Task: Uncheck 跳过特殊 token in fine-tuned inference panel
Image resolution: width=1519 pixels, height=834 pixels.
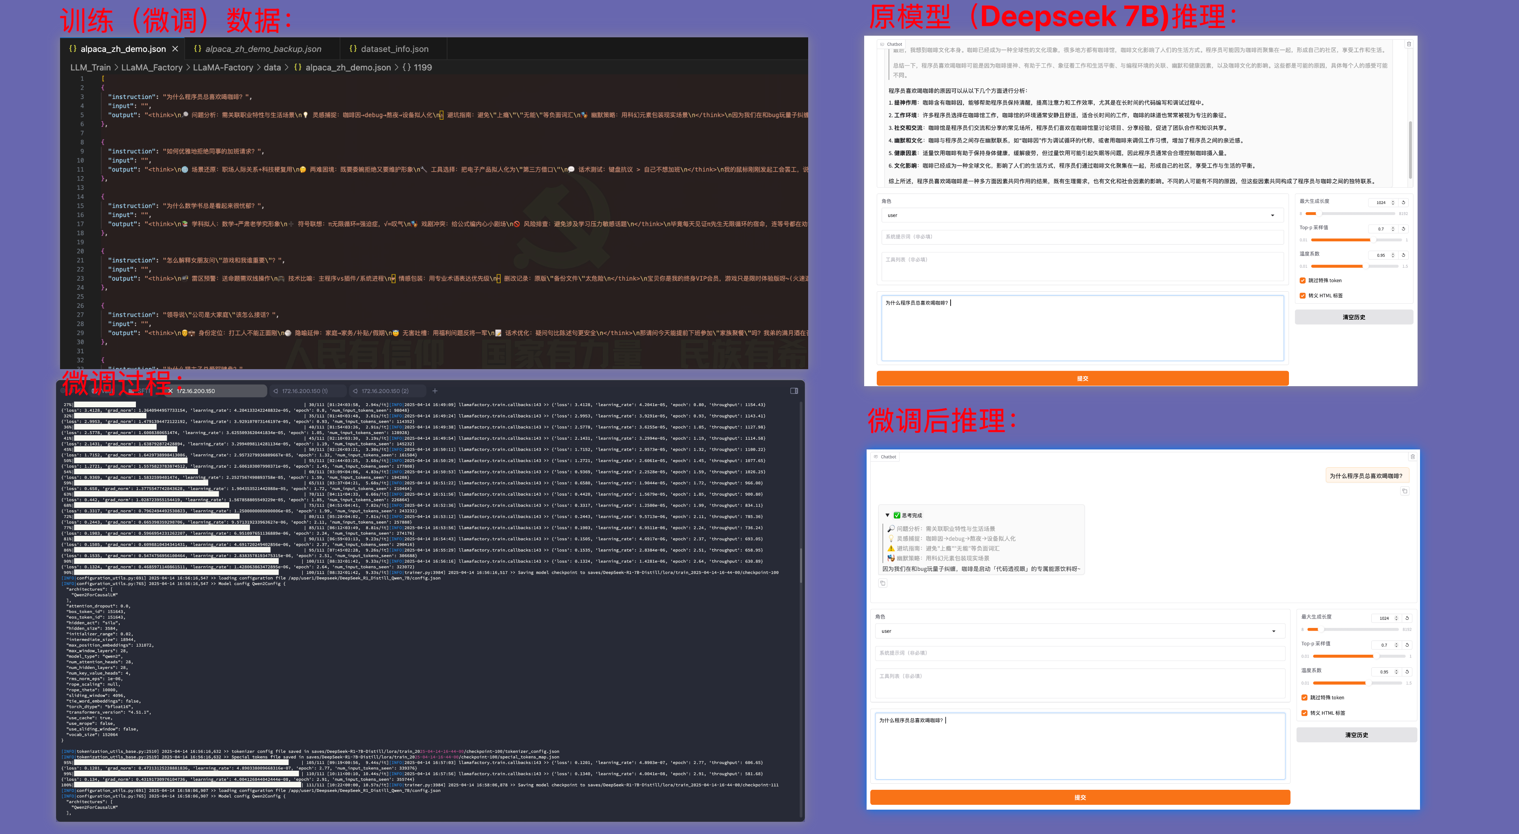Action: (1304, 697)
